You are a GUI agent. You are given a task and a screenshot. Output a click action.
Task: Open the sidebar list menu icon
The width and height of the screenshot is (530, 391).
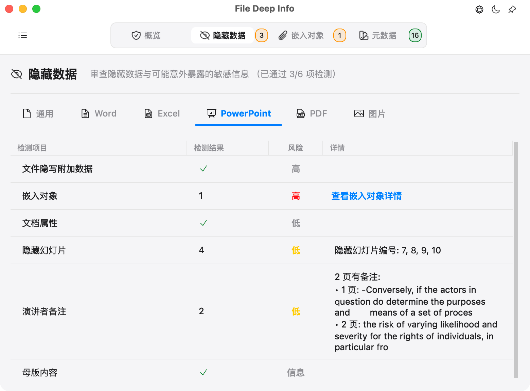click(22, 35)
